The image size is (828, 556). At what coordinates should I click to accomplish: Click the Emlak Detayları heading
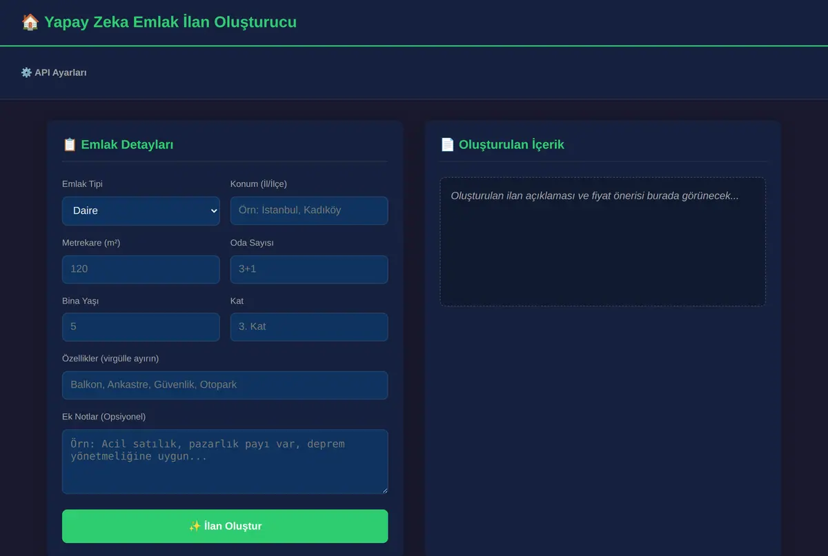pyautogui.click(x=127, y=144)
